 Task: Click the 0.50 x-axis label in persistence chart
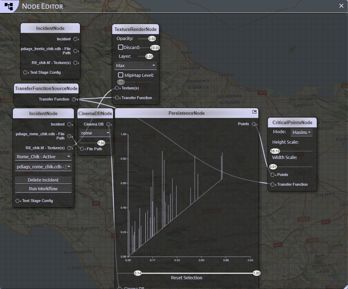pyautogui.click(x=201, y=260)
